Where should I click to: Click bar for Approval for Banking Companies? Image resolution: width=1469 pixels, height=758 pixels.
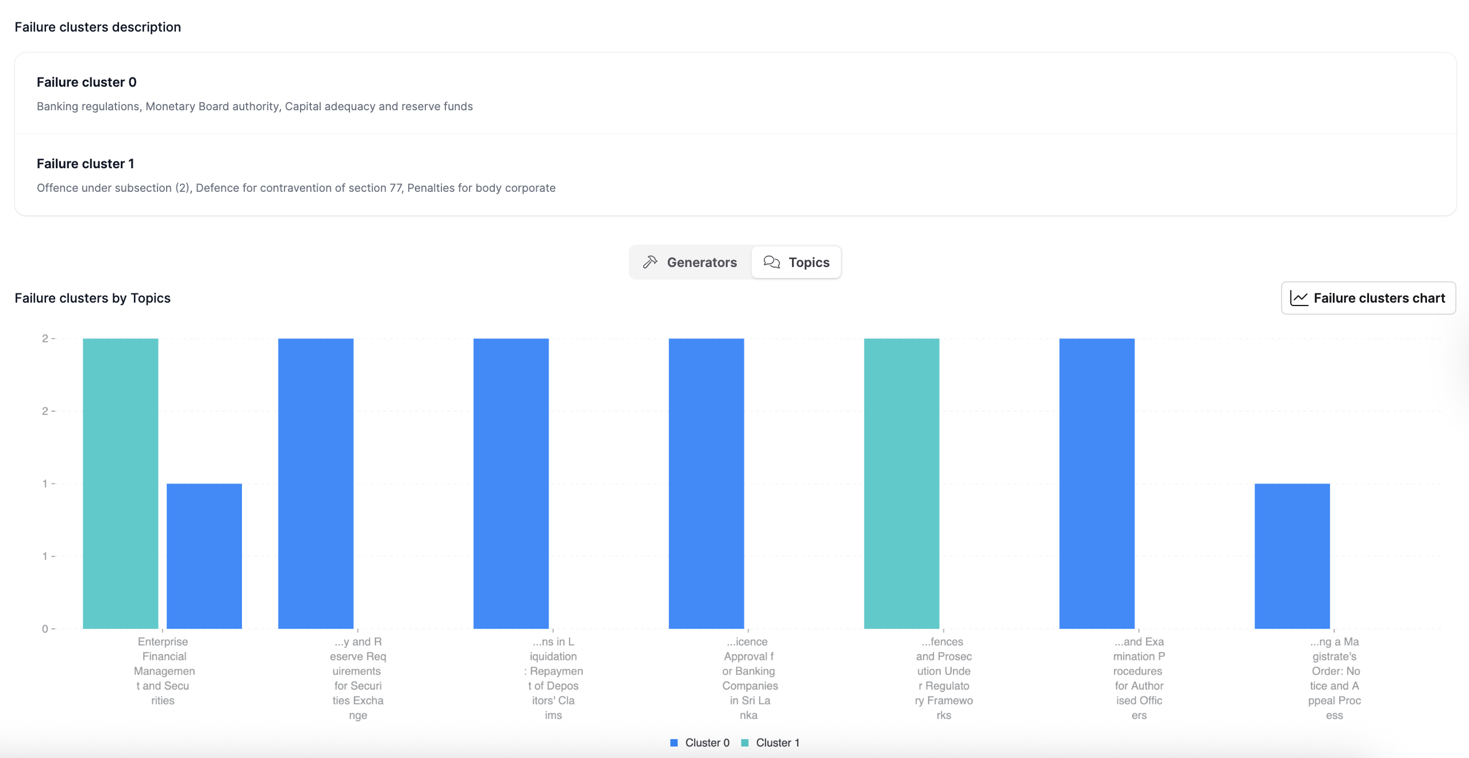point(706,484)
